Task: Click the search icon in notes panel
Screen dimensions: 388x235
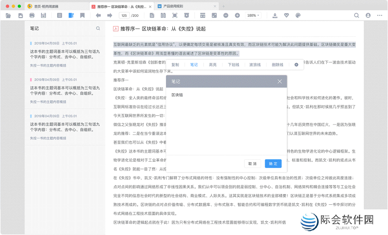Action: (98, 29)
